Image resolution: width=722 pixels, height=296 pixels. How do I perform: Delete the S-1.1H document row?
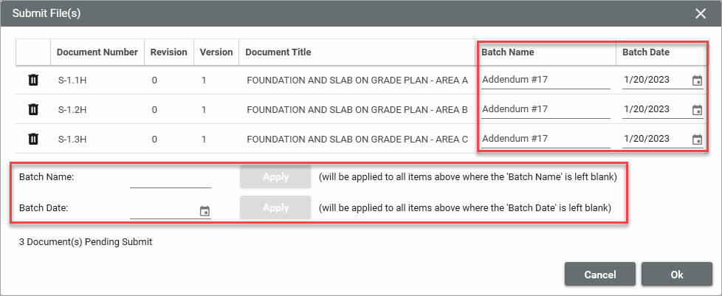coord(32,80)
